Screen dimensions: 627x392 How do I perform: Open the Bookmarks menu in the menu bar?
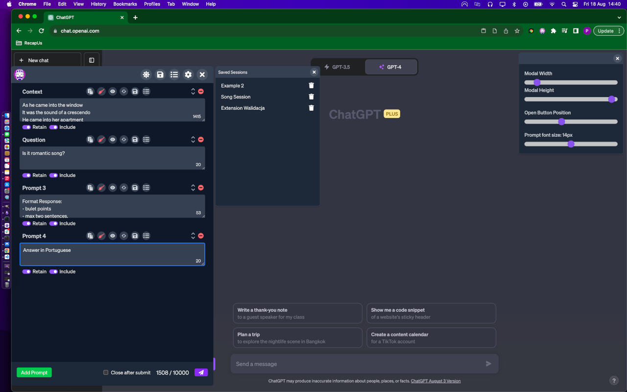coord(125,4)
